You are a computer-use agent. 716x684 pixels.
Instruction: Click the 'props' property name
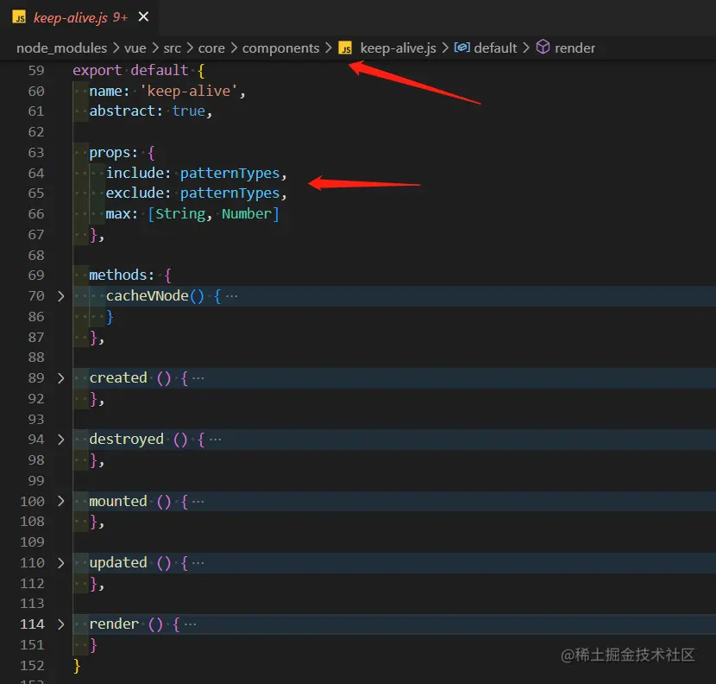click(110, 153)
